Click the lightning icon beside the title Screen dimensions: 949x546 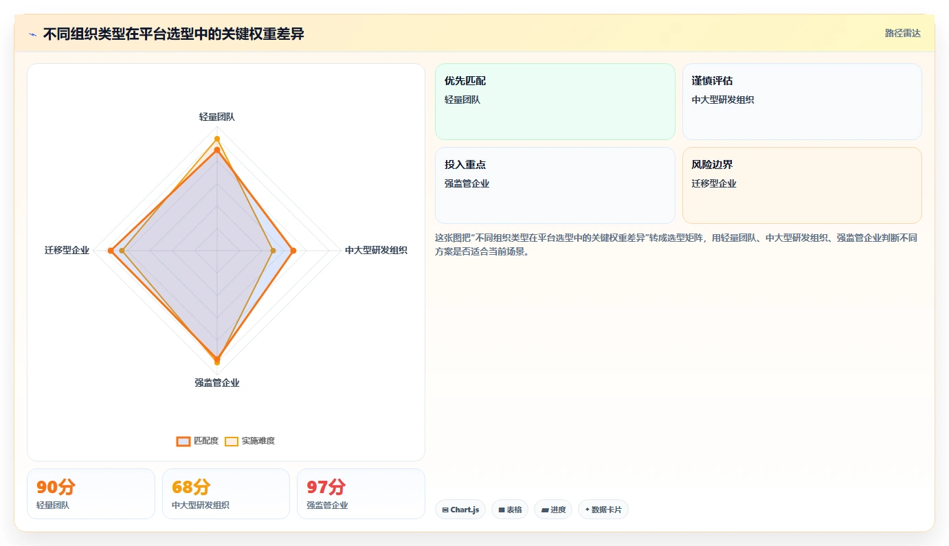[x=33, y=34]
